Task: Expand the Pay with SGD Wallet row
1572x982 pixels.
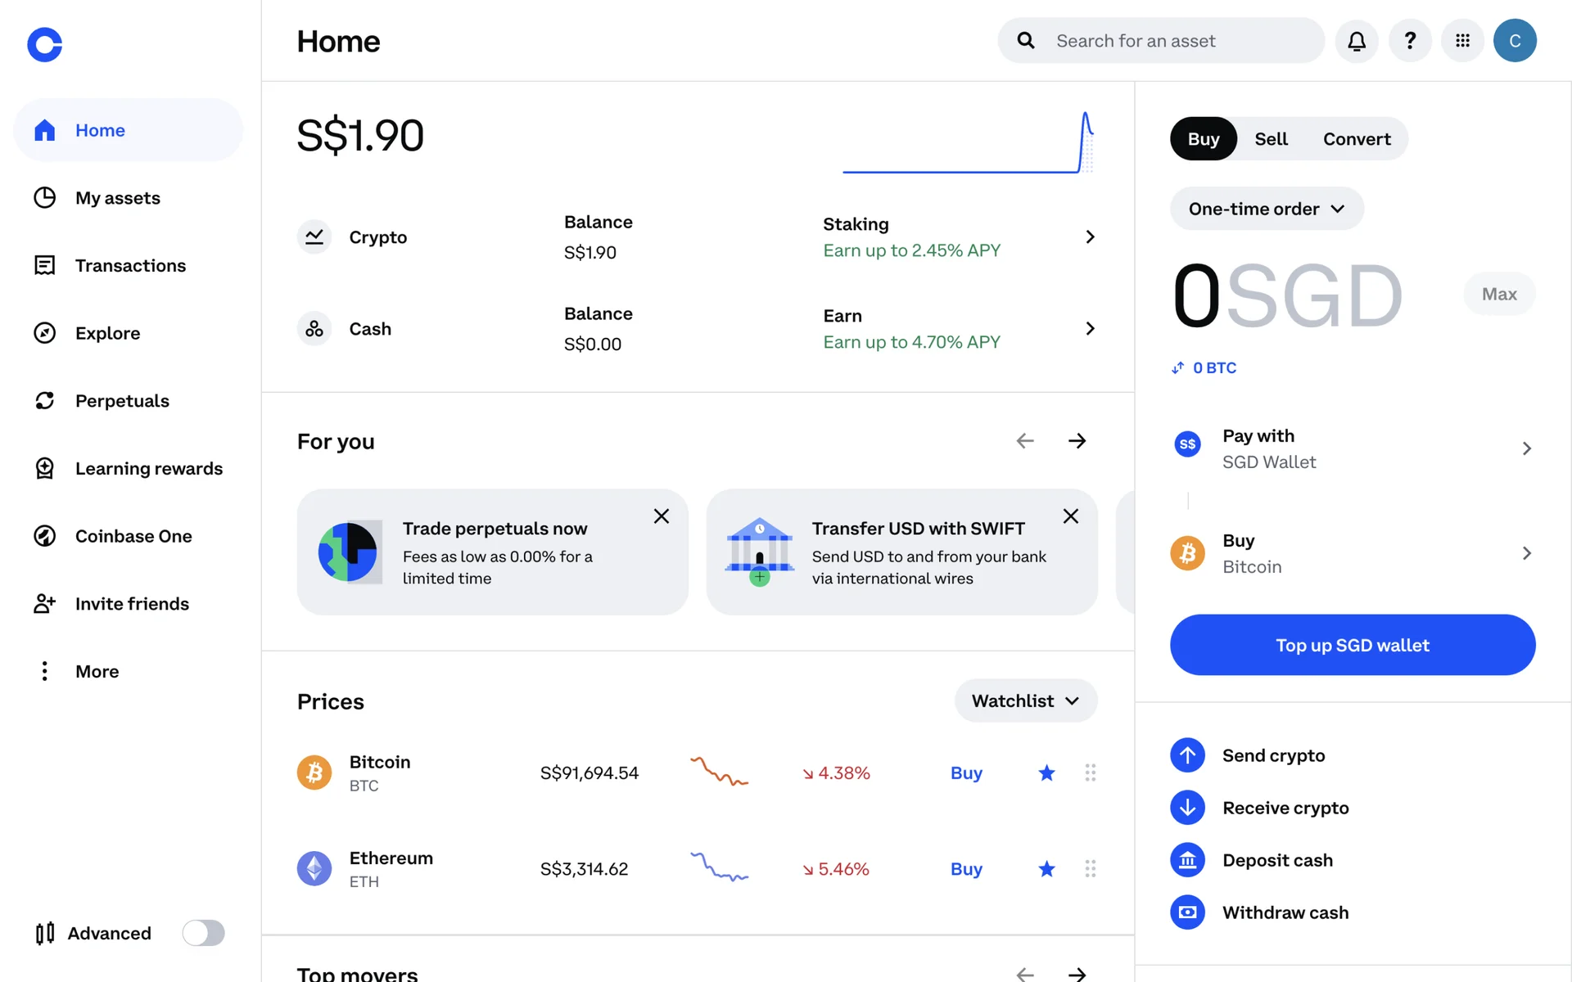Action: (1351, 448)
